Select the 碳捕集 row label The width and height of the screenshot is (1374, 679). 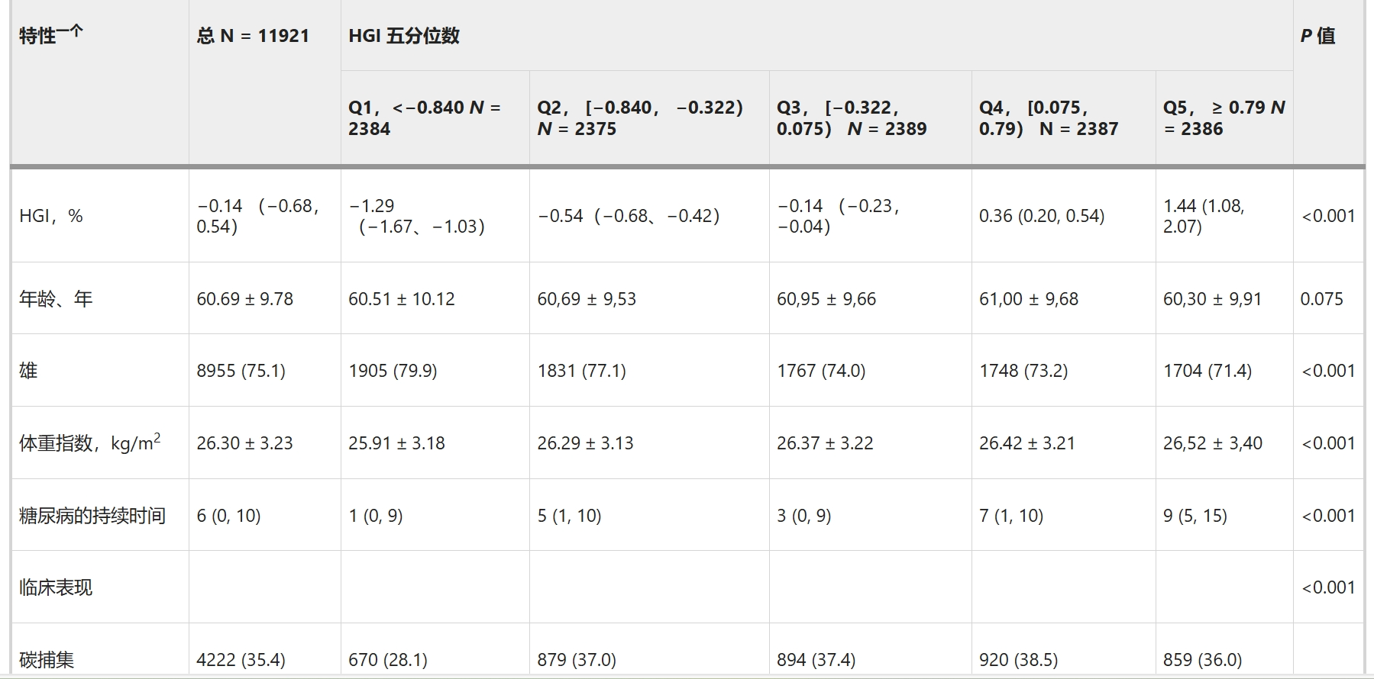[47, 659]
